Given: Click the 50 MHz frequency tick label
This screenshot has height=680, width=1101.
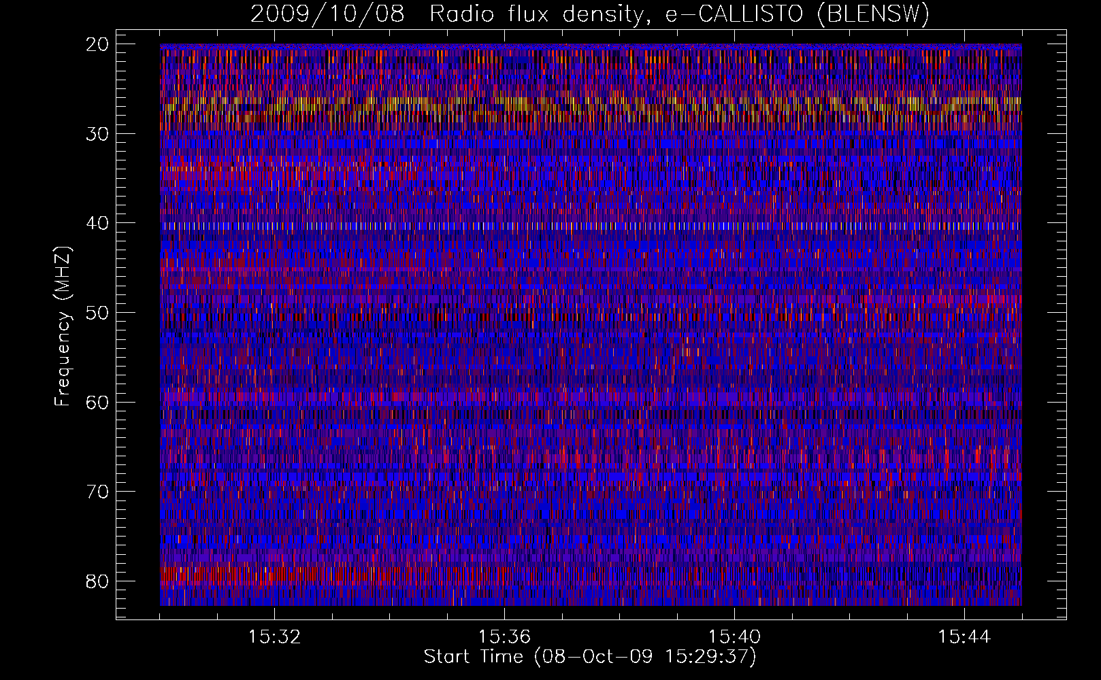Looking at the screenshot, I should point(98,313).
